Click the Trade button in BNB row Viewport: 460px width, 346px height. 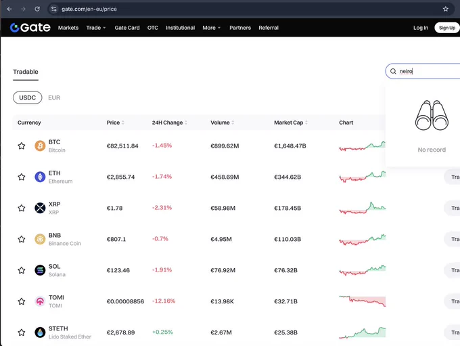coord(452,239)
